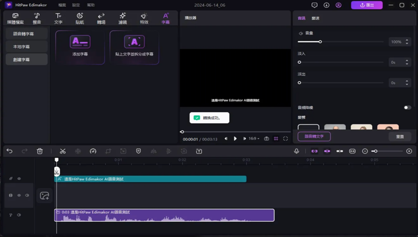This screenshot has height=237, width=418.
Task: Mute the audio track speaker icon
Action: tap(19, 215)
